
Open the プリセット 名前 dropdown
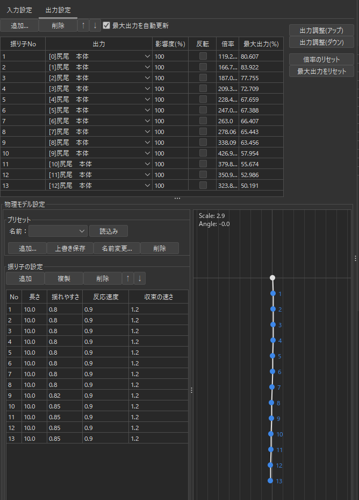58,231
